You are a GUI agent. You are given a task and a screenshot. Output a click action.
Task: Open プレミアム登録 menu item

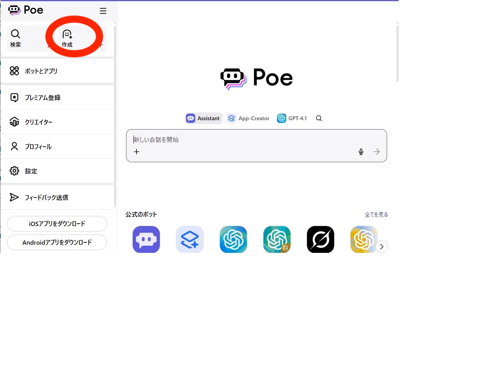pyautogui.click(x=57, y=98)
